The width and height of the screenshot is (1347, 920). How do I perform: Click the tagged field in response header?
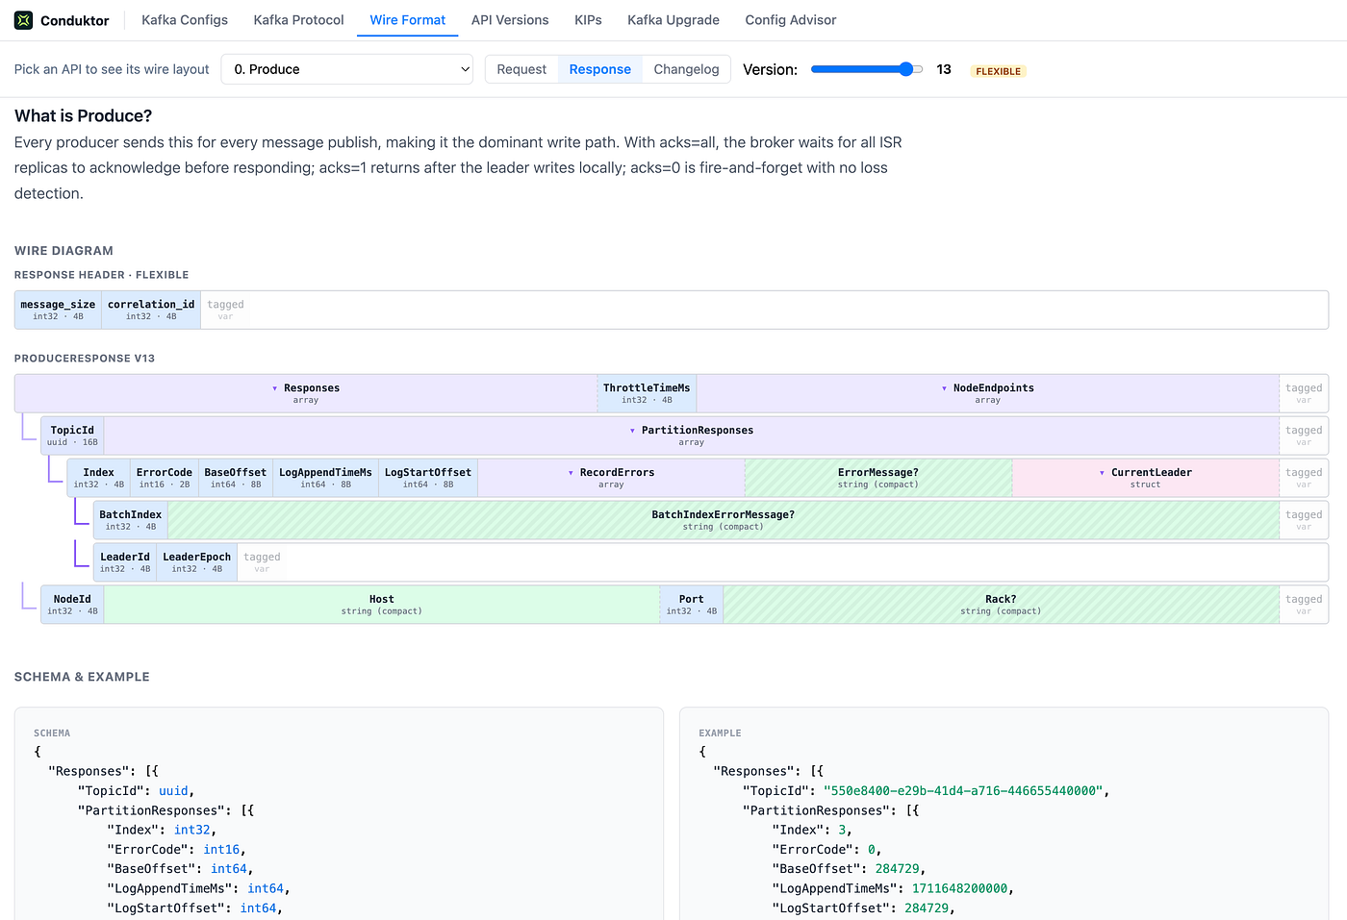point(225,310)
